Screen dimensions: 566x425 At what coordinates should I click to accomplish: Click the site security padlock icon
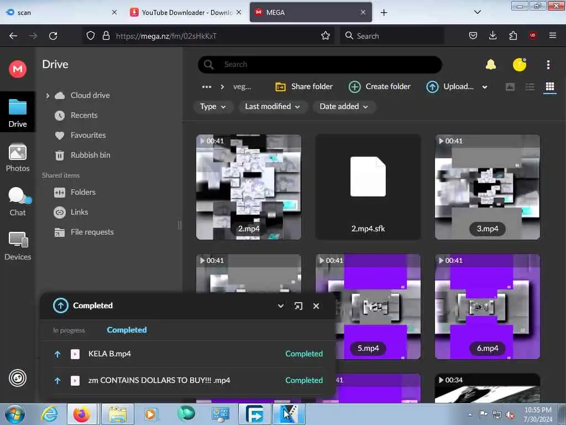pos(106,36)
